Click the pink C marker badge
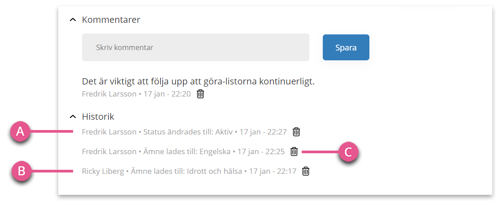The height and width of the screenshot is (210, 503). 348,152
